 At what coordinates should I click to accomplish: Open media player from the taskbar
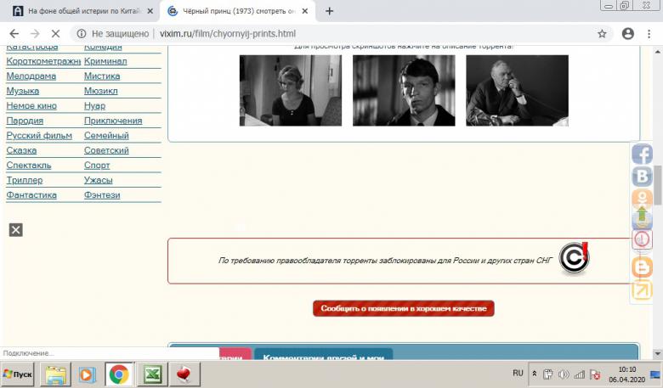pos(86,374)
